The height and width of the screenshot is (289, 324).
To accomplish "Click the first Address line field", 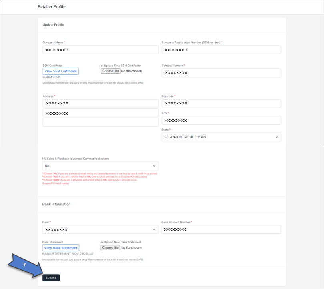I will 101,104.
